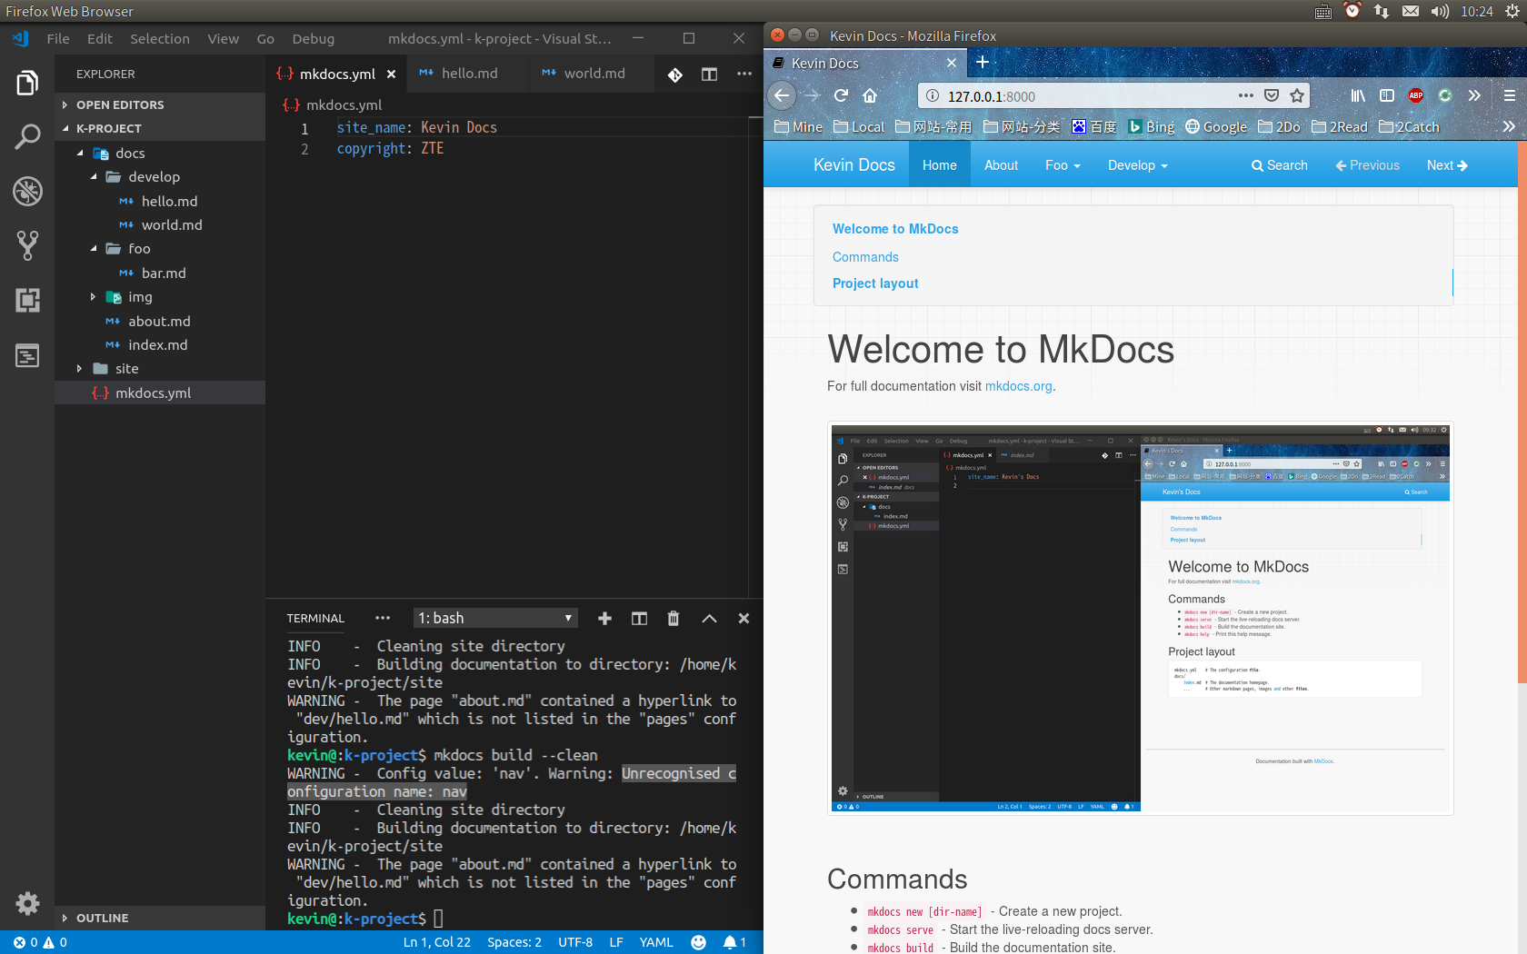Viewport: 1527px width, 954px height.
Task: Click the Manage gear icon in VS Code
Action: pos(27,903)
